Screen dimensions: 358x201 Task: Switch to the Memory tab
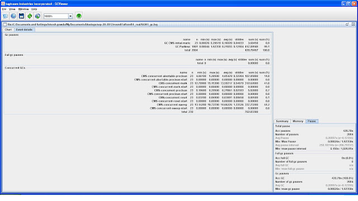point(298,121)
